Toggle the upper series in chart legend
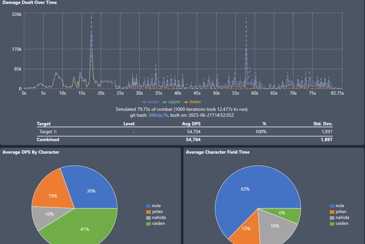 point(172,102)
